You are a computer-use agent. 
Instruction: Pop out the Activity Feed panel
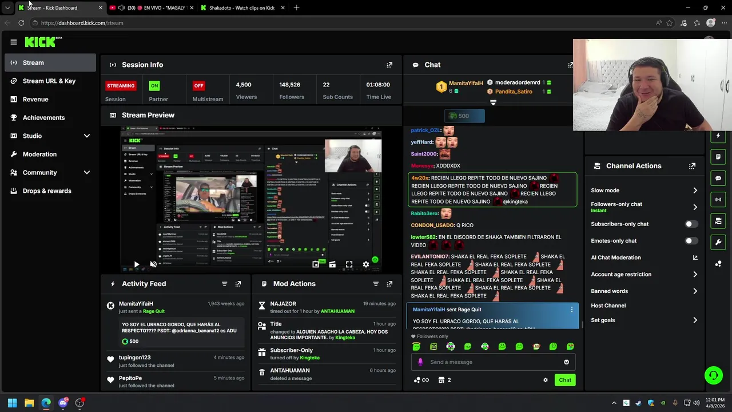(x=238, y=284)
